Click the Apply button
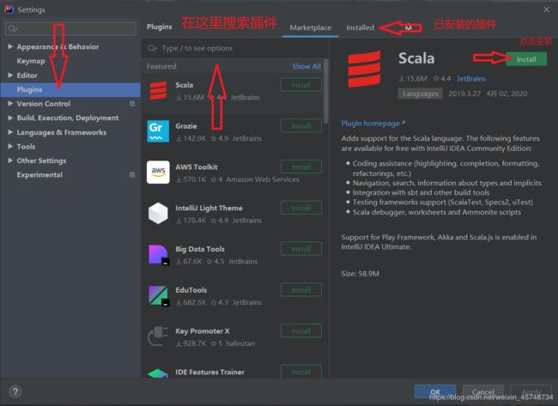Screen dimensions: 558x406 click(x=531, y=391)
